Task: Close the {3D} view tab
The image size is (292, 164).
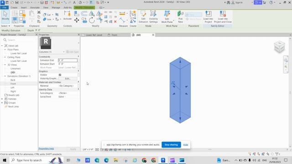Action: [153, 35]
